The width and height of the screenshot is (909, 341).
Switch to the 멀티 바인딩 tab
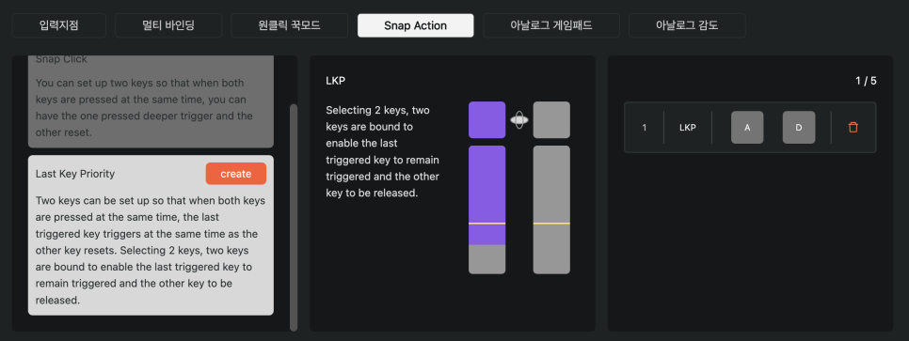[168, 25]
